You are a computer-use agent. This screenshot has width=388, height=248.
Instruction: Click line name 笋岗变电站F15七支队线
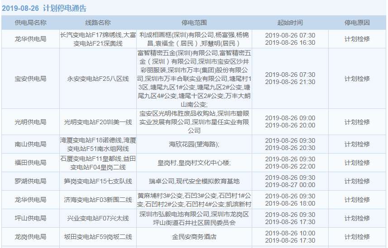click(x=98, y=181)
